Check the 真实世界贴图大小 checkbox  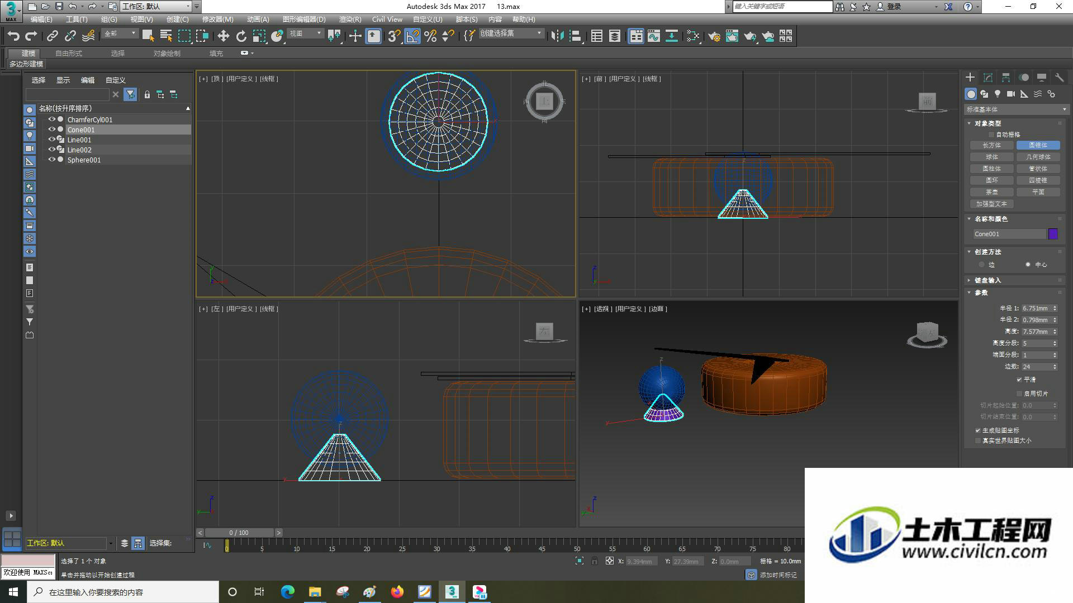(x=978, y=441)
